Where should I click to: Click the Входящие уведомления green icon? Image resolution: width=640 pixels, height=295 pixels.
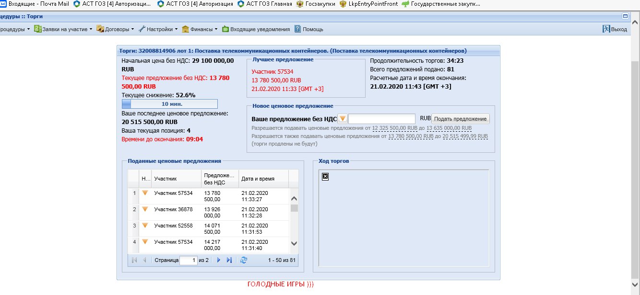pos(225,29)
